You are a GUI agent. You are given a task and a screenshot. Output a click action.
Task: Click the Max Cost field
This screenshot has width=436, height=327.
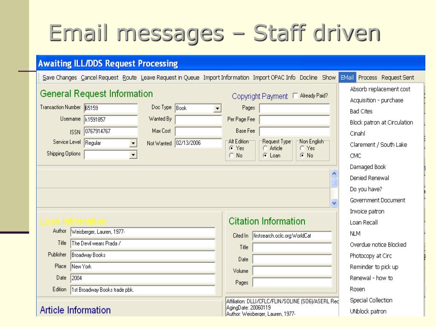click(198, 131)
